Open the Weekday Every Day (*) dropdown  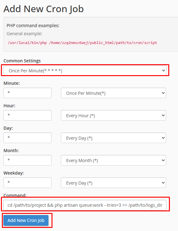point(113,183)
